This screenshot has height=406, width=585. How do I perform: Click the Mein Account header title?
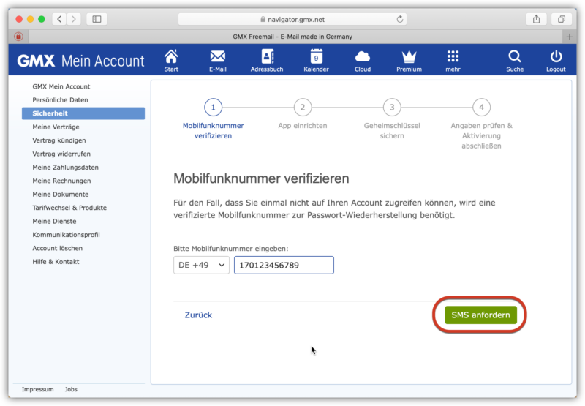[x=102, y=61]
